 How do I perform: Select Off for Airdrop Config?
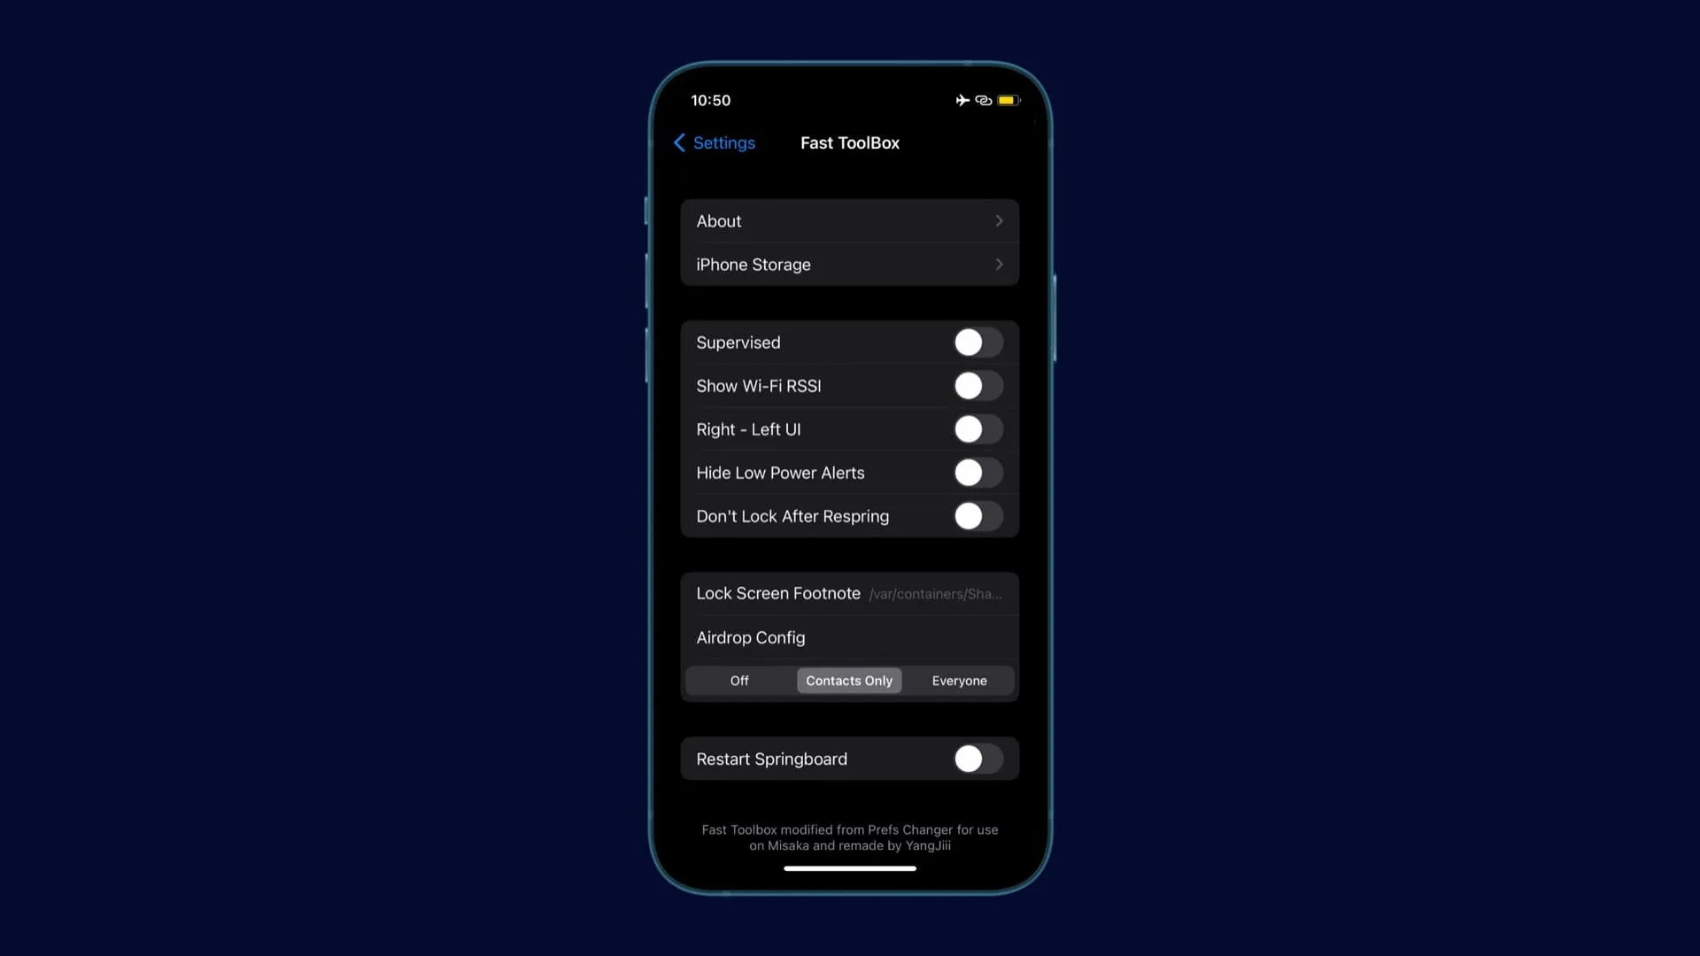point(739,681)
